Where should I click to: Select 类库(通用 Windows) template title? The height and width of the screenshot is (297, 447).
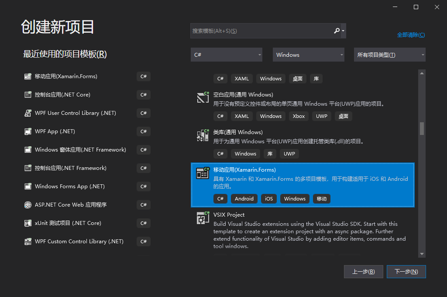pyautogui.click(x=238, y=132)
